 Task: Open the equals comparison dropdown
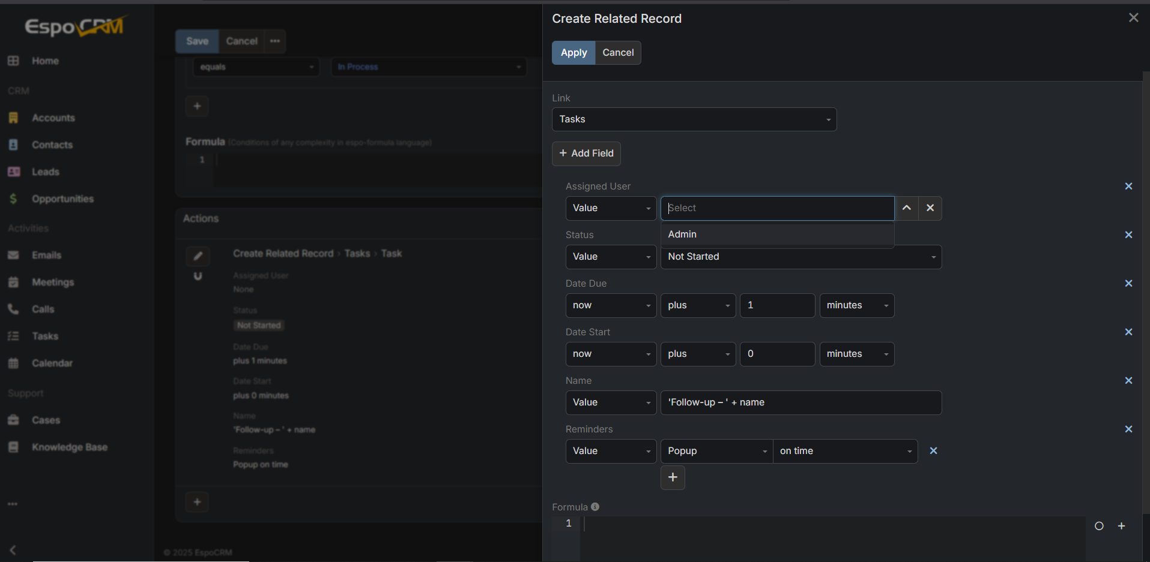(256, 67)
